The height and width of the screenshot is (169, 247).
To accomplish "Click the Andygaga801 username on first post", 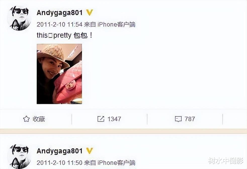I will click(60, 13).
